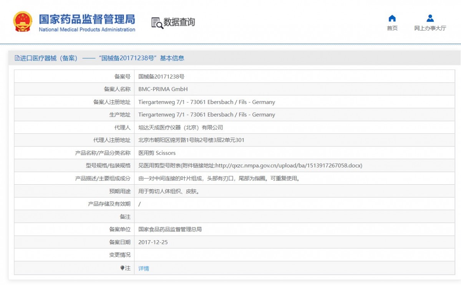Click the 网上办事大厅 label

[430, 28]
